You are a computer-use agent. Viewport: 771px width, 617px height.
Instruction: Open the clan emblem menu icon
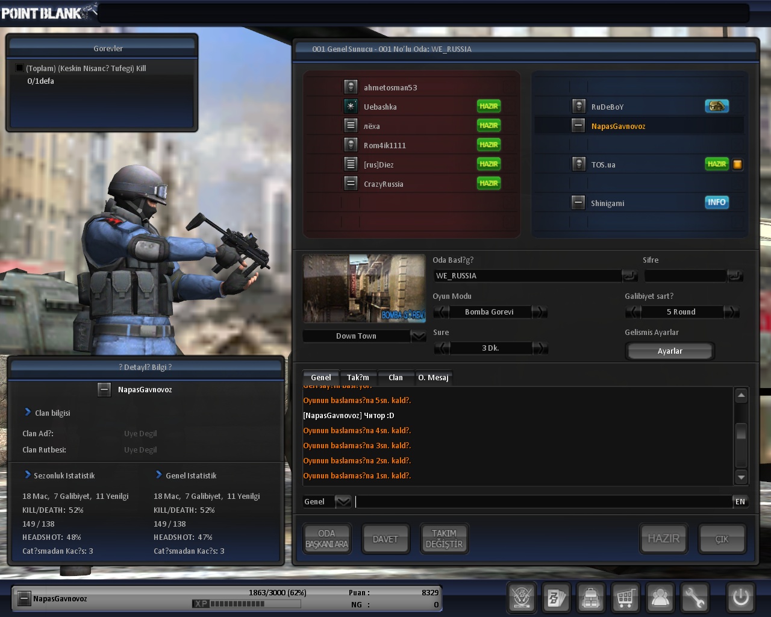point(522,598)
